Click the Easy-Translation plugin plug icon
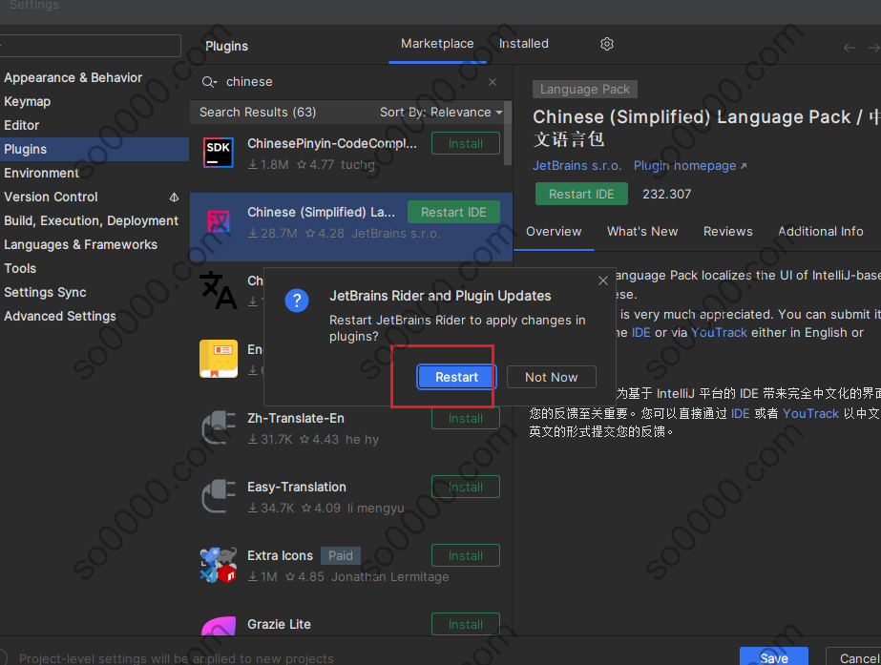 [x=219, y=496]
